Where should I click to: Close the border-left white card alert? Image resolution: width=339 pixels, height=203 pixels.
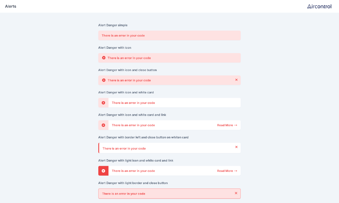click(x=236, y=147)
